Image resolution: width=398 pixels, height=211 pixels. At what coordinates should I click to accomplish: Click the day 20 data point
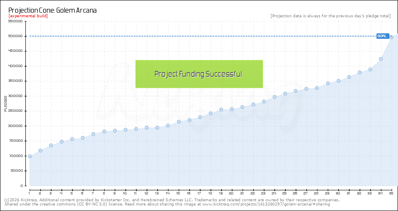click(232, 109)
